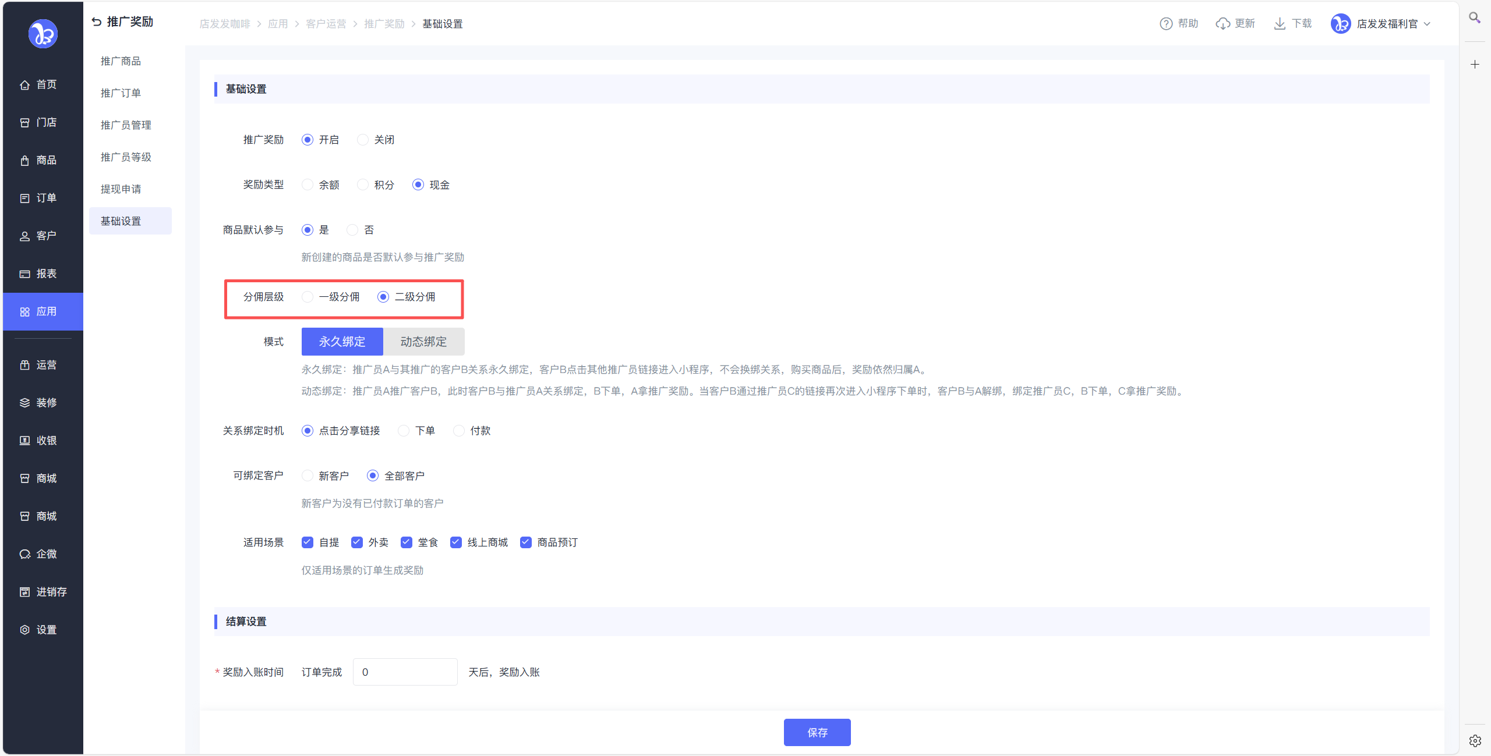This screenshot has width=1491, height=756.
Task: Open 首页 home icon in sidebar
Action: (24, 85)
